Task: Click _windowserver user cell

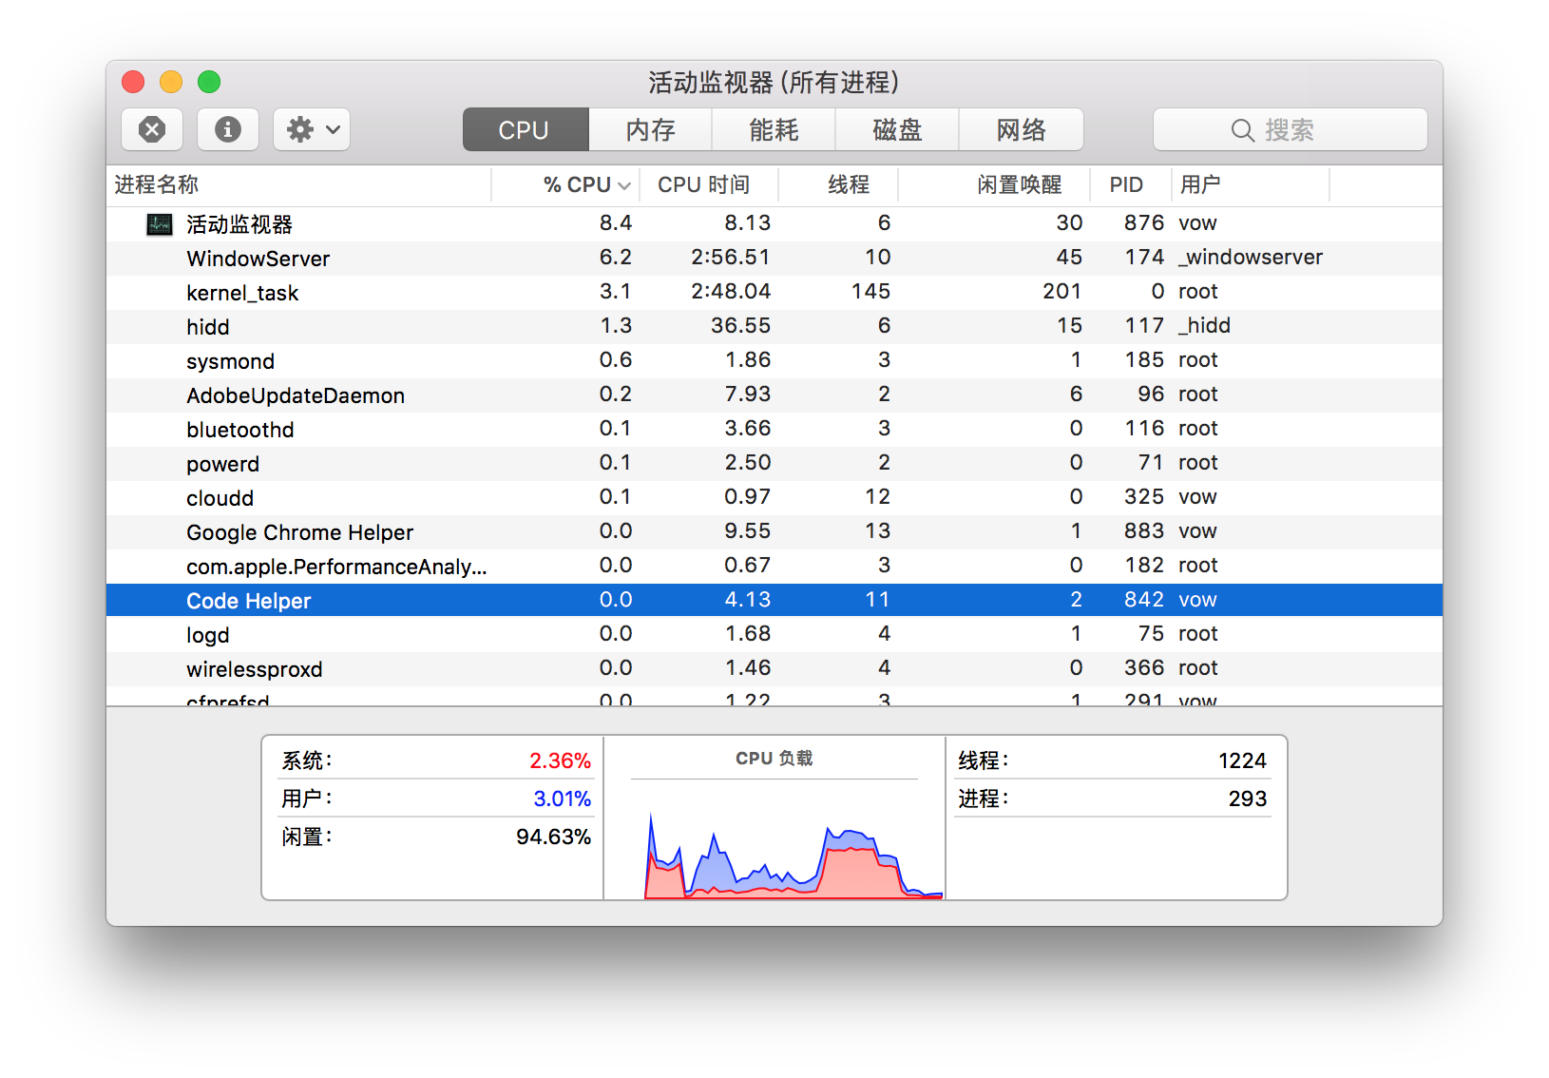Action: 1251,258
